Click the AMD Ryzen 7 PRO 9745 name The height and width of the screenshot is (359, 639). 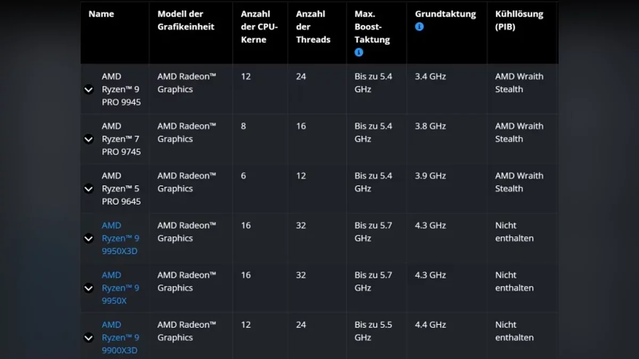point(121,139)
